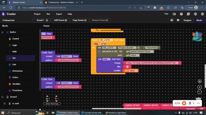The image size is (206, 115).
Task: Click the red error X indicator
Action: pos(56,99)
